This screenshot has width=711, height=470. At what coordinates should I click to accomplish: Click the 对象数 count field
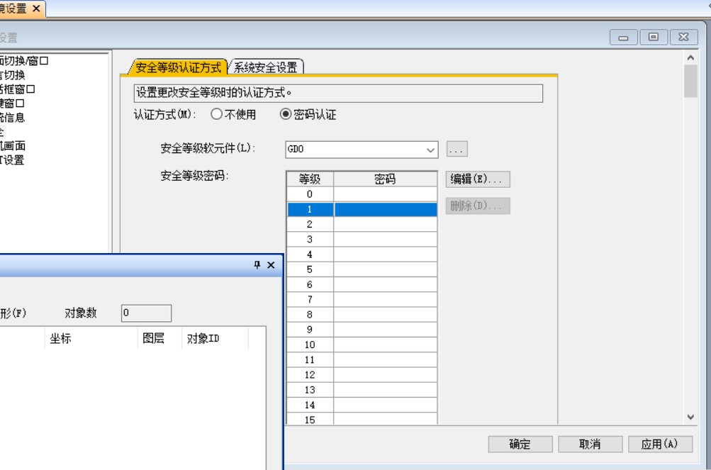146,313
